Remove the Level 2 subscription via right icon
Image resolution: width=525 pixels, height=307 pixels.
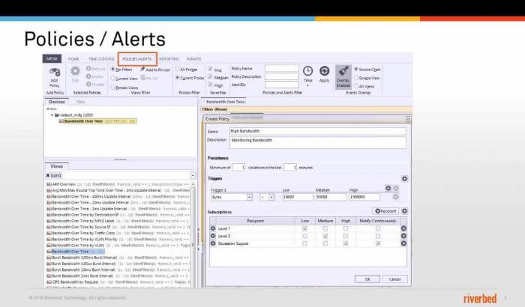tap(403, 236)
